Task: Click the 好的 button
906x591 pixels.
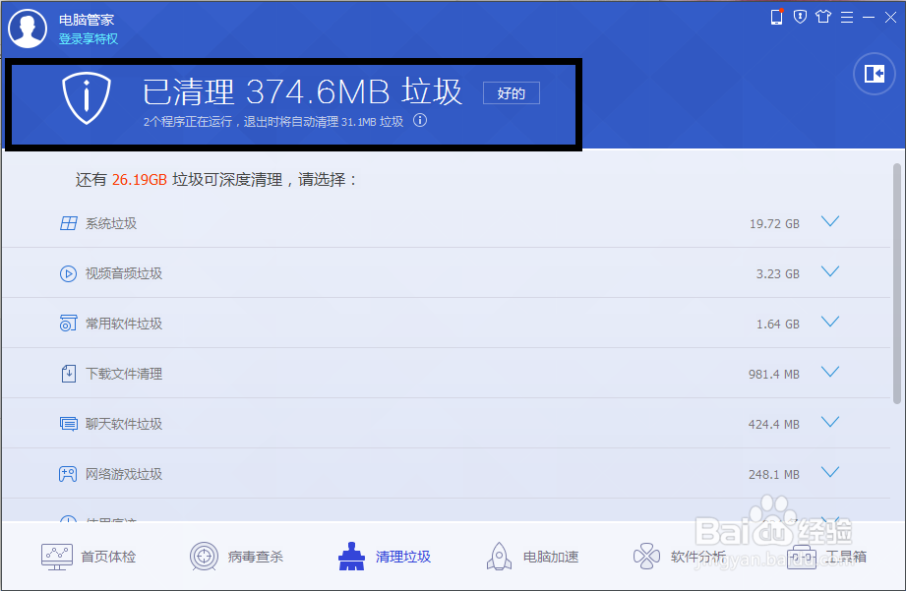Action: (x=512, y=93)
